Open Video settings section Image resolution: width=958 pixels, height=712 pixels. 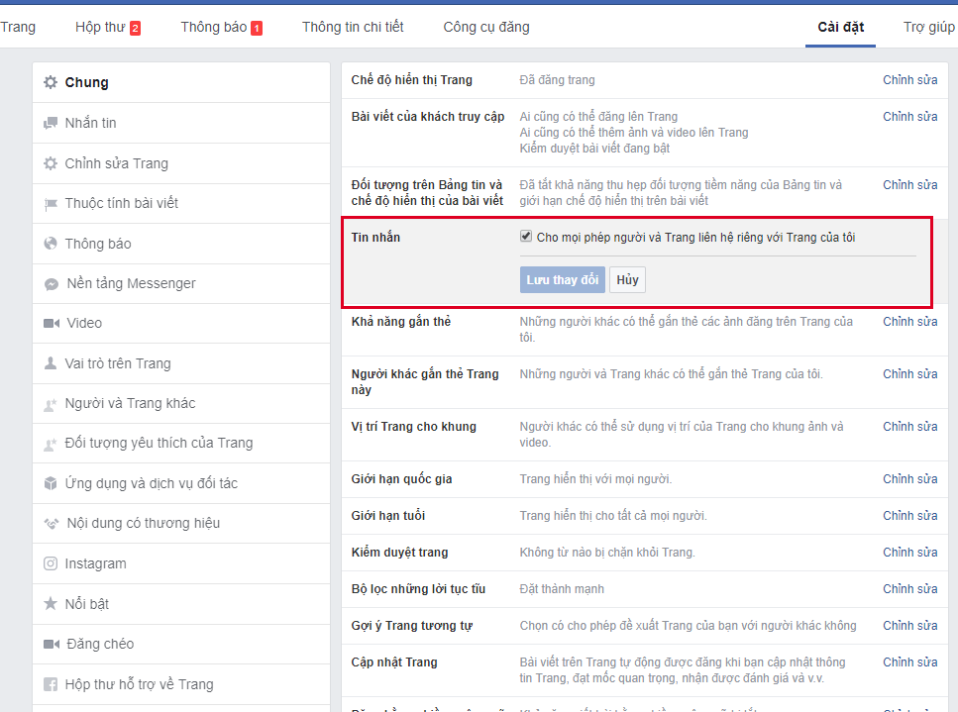(181, 323)
